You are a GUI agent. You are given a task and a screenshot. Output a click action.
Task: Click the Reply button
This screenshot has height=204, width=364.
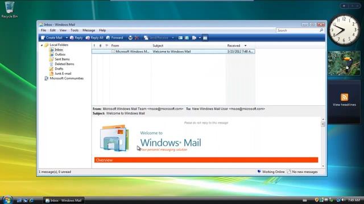point(76,38)
